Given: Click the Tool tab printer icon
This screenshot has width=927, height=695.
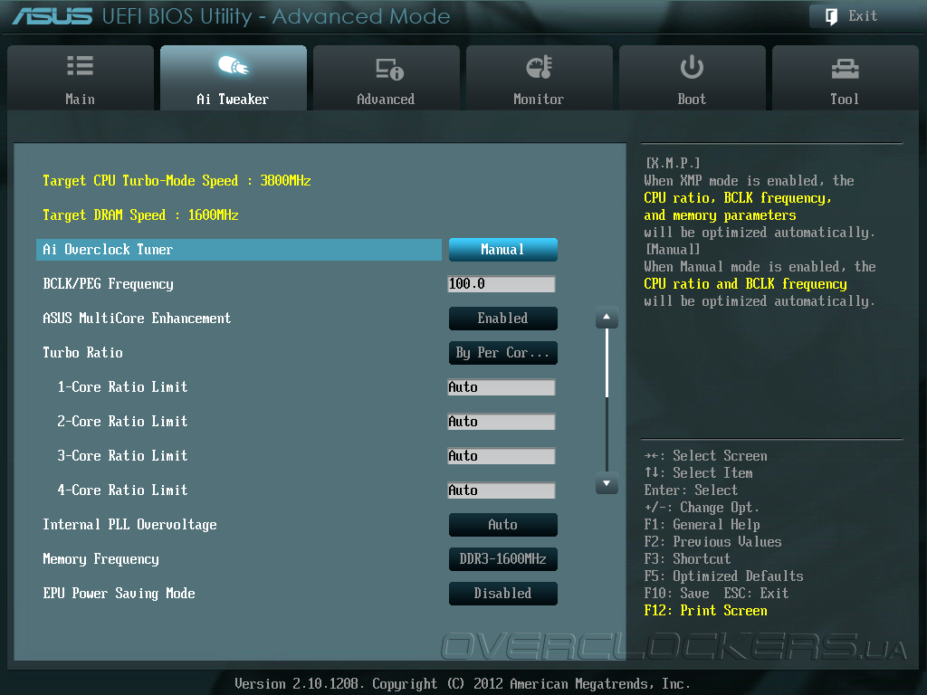Looking at the screenshot, I should tap(845, 69).
